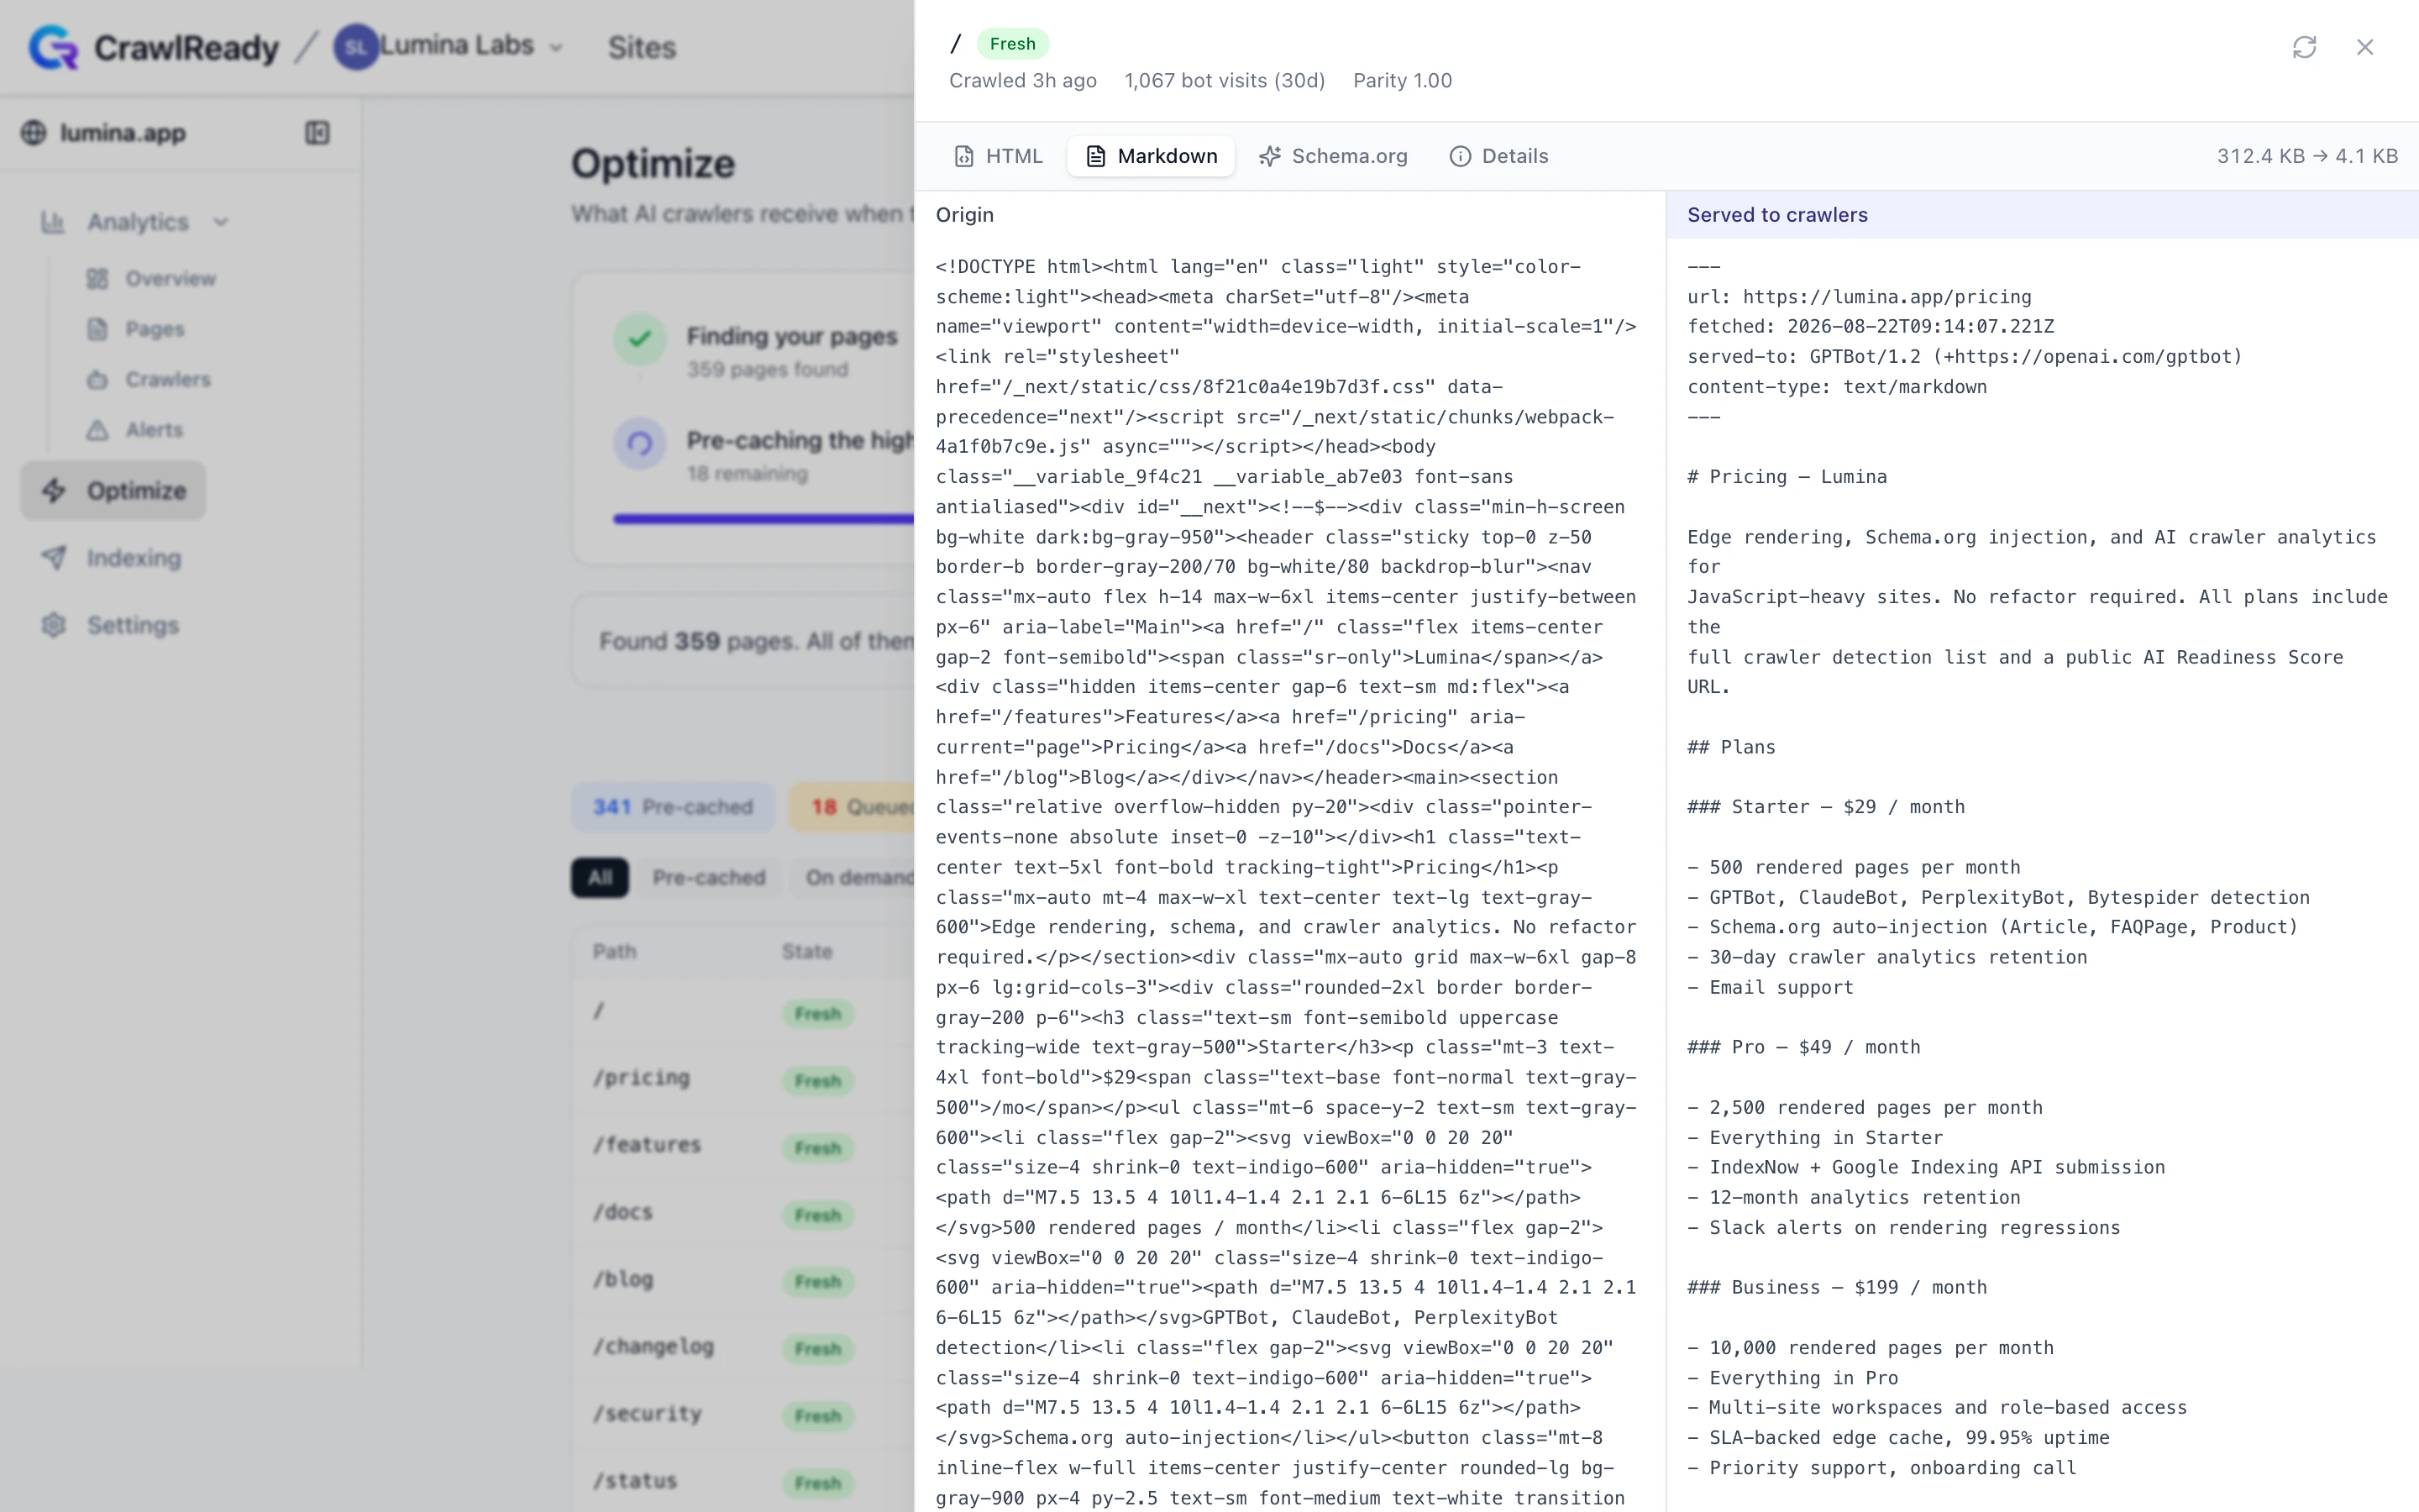Click the pre-caching progress bar

(763, 519)
